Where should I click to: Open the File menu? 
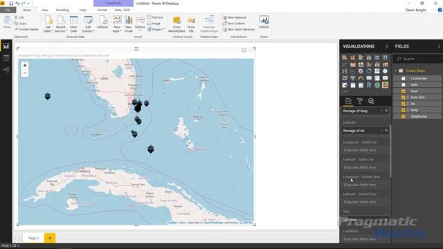[x=8, y=10]
